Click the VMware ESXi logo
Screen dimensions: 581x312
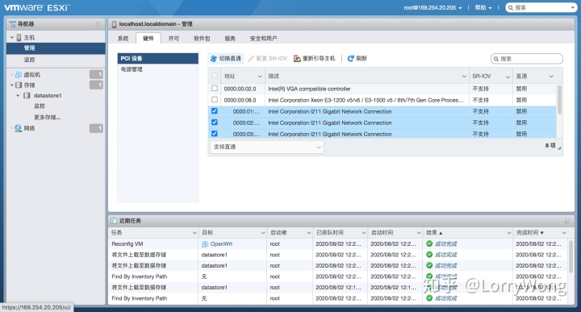(37, 7)
